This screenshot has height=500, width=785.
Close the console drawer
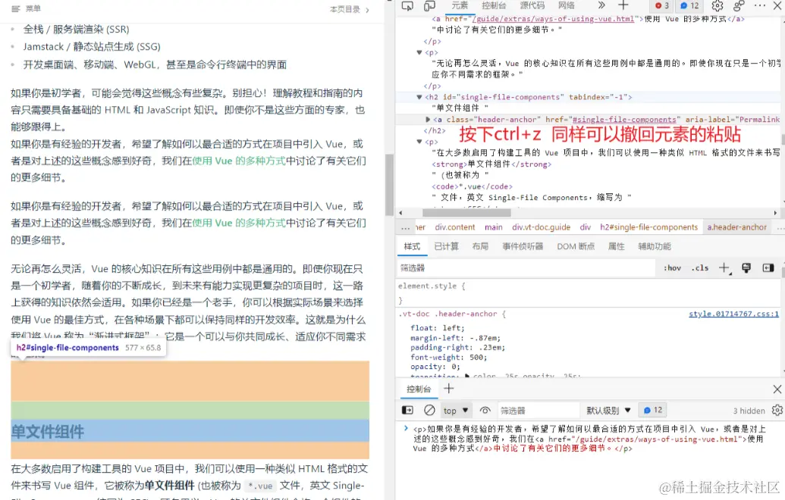coord(777,389)
